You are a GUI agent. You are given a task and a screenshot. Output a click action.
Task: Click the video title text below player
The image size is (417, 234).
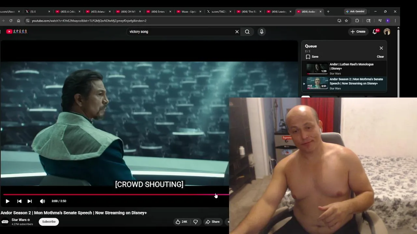coord(74,213)
